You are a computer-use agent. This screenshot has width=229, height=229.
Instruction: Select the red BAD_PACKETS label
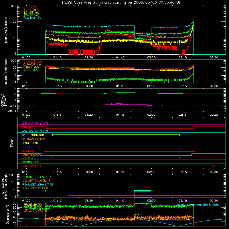click(31, 166)
